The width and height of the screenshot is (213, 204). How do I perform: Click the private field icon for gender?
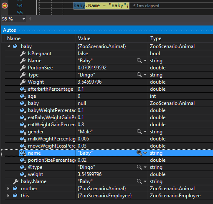click(x=23, y=132)
